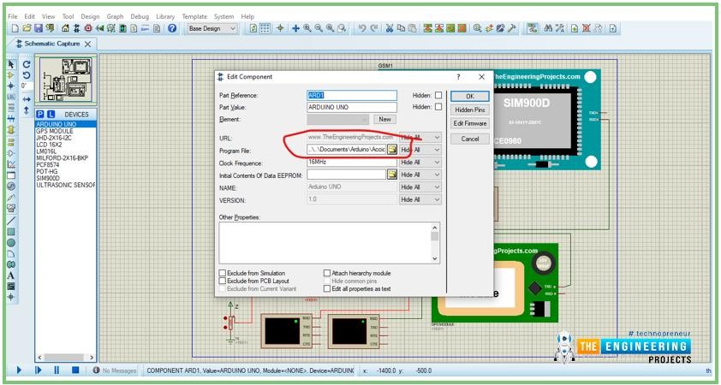Enable Exclude from Simulation checkbox
The height and width of the screenshot is (385, 721).
coord(223,273)
